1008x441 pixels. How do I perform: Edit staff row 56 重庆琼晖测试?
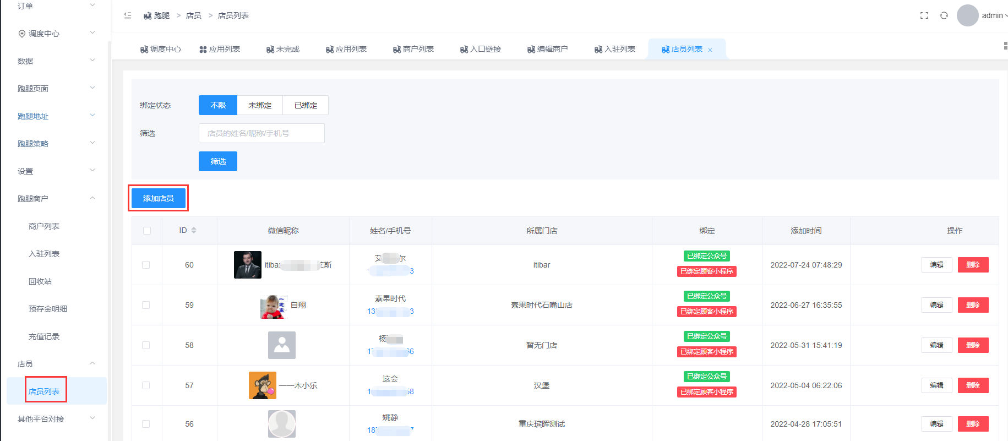937,424
